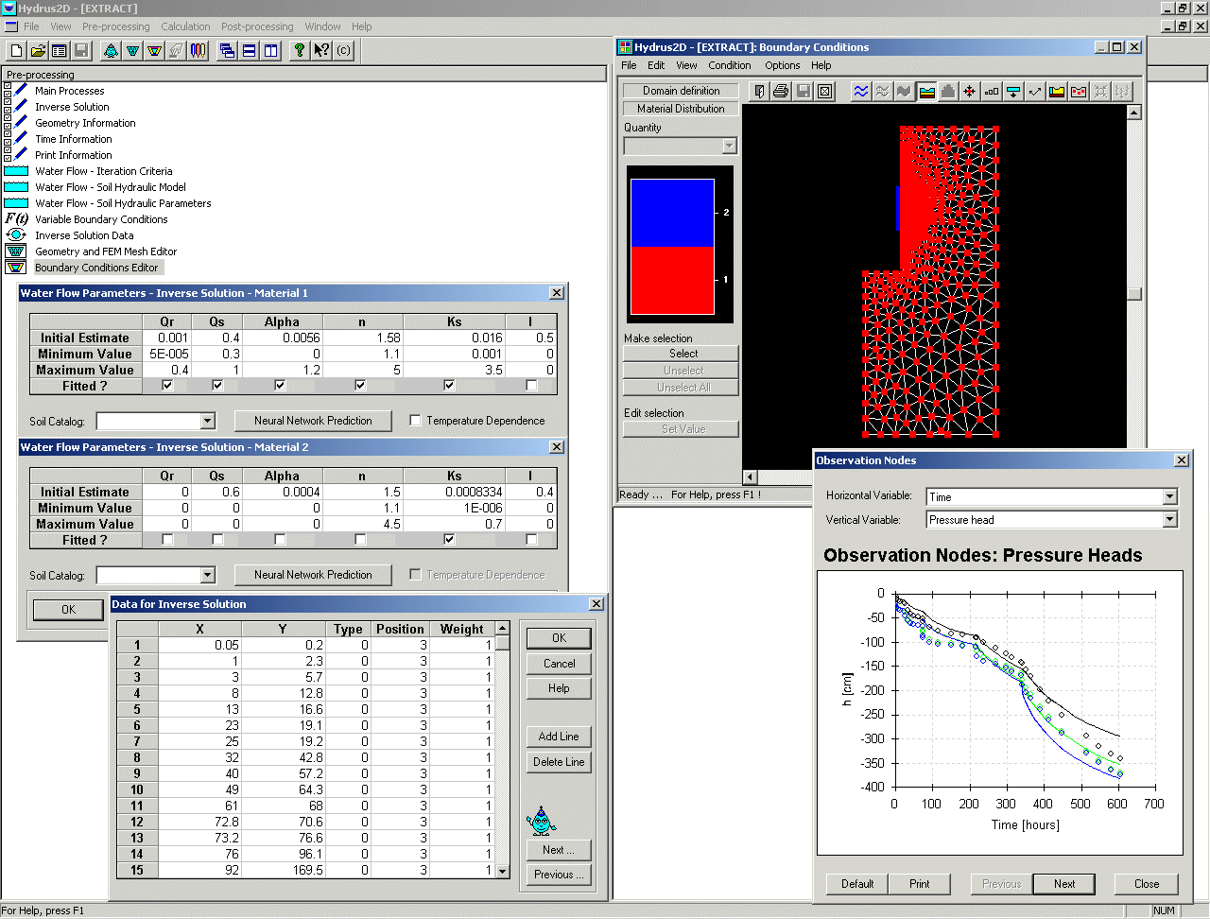Click the Tile horizontally icon
The height and width of the screenshot is (919, 1210).
[x=250, y=51]
